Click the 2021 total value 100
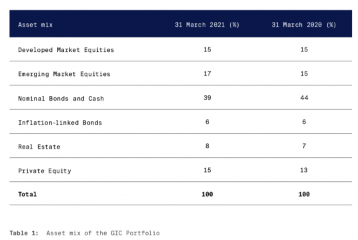 [x=207, y=194]
